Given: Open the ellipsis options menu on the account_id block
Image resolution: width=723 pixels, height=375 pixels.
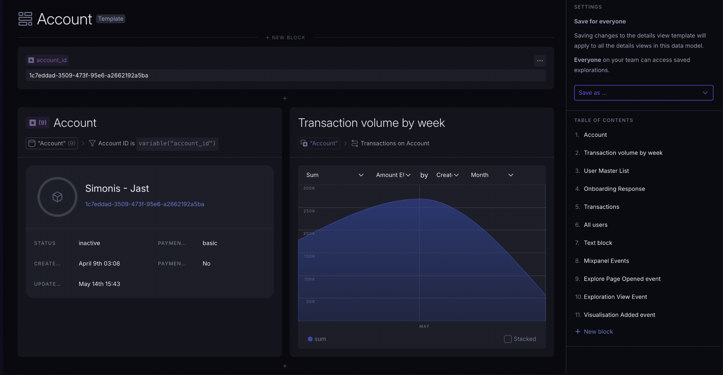Looking at the screenshot, I should (540, 60).
